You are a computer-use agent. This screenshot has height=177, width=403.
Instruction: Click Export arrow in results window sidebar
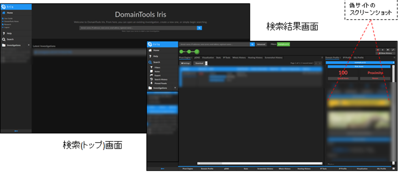152,76
